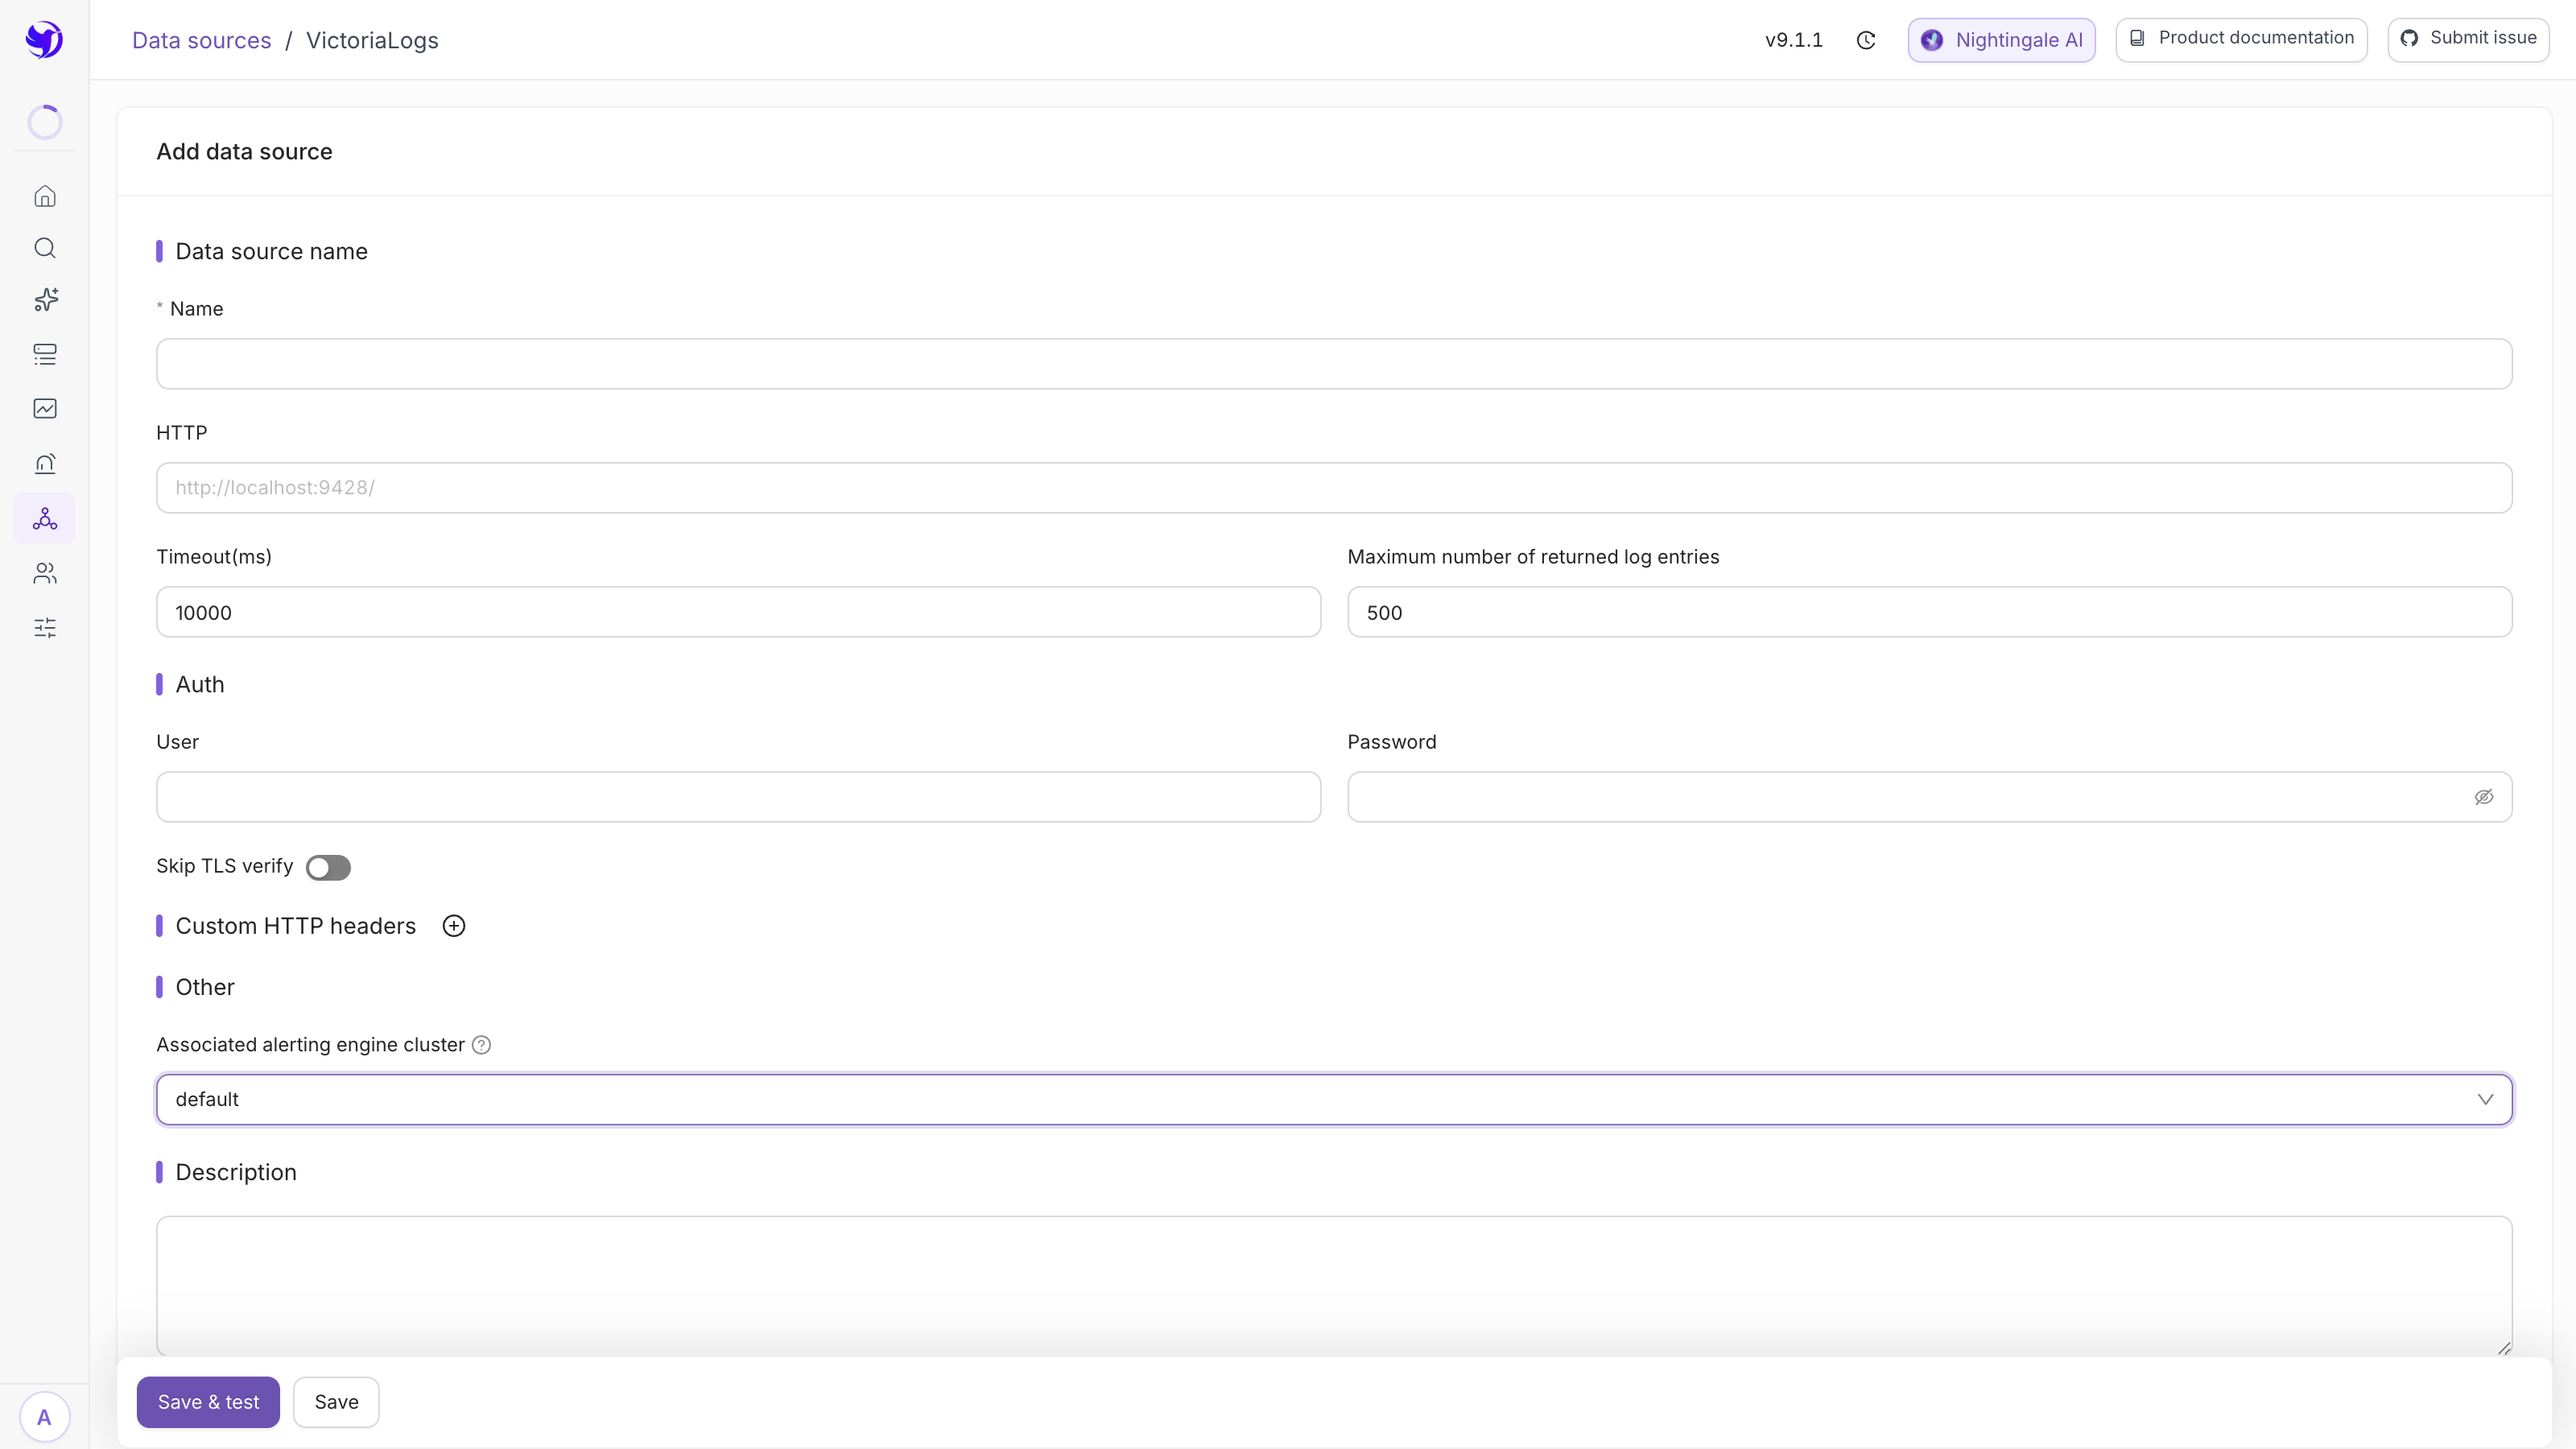Click Submit issue button

pyautogui.click(x=2468, y=39)
